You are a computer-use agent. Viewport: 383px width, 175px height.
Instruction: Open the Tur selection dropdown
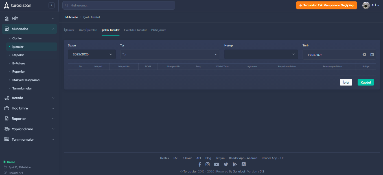click(x=170, y=55)
